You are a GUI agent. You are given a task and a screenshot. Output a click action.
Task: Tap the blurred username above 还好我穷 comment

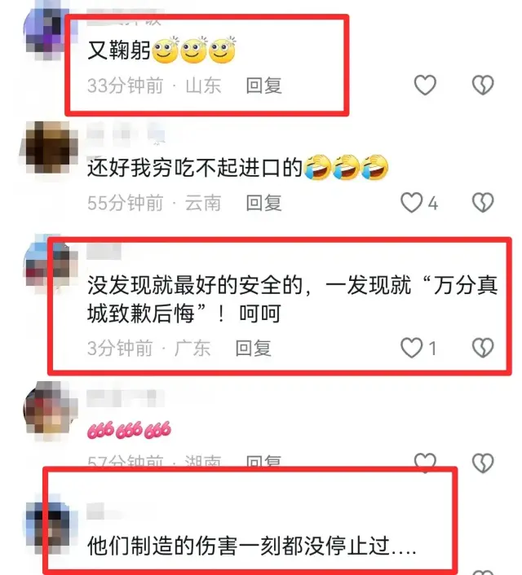(x=126, y=133)
